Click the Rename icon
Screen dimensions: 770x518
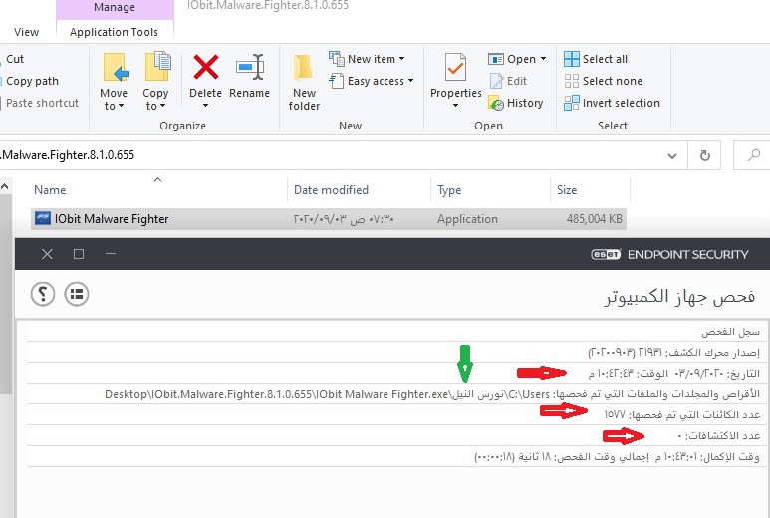[x=249, y=68]
